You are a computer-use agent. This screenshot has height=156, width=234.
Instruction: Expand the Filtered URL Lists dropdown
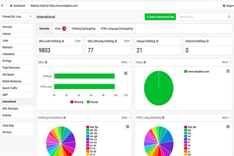[x=17, y=16]
